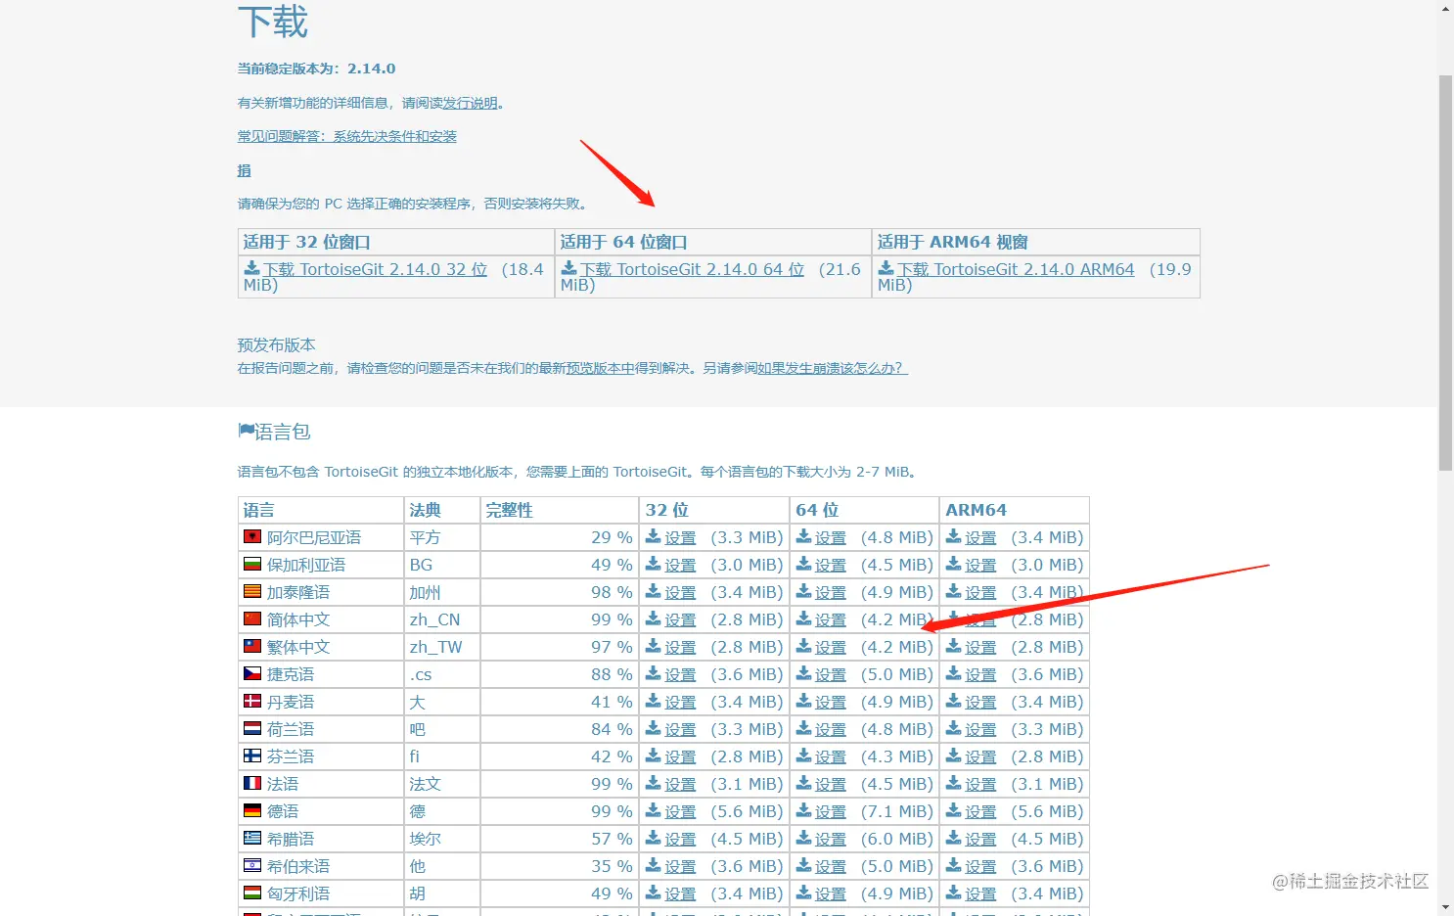Click 32-bit download icon for 繁体中文
The height and width of the screenshot is (916, 1454).
(x=653, y=646)
